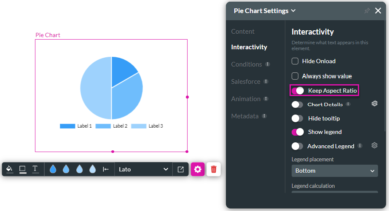
Task: Pick the fourth lightest droplet color
Action: coord(93,169)
